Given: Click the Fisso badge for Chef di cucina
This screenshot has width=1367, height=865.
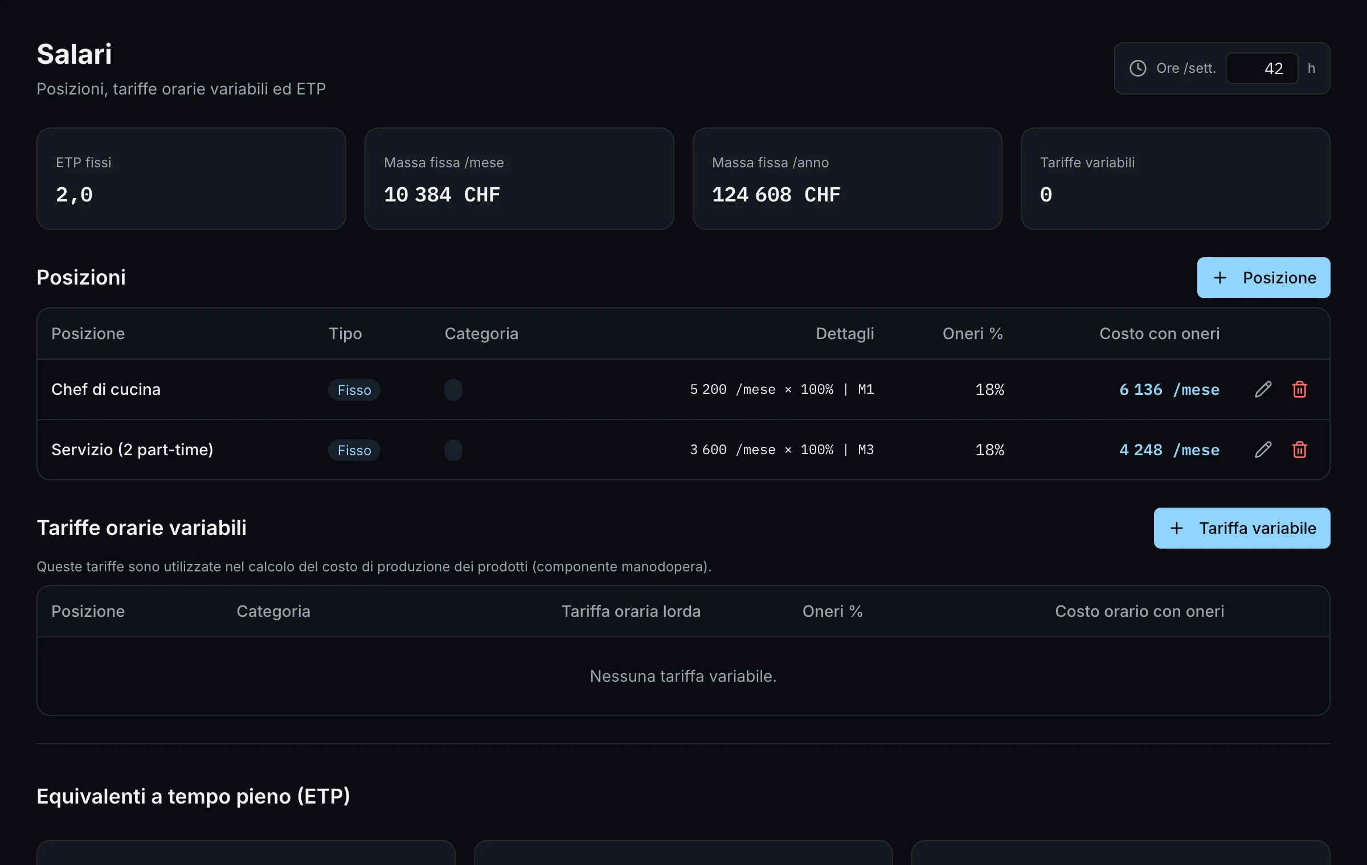Looking at the screenshot, I should (x=354, y=390).
